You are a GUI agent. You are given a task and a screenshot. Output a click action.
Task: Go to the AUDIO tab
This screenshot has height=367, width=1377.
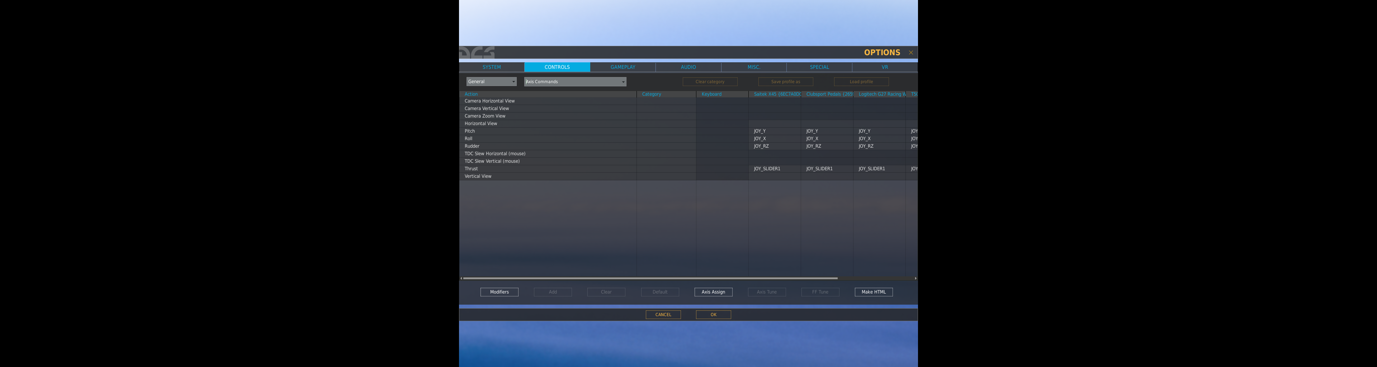click(x=688, y=67)
